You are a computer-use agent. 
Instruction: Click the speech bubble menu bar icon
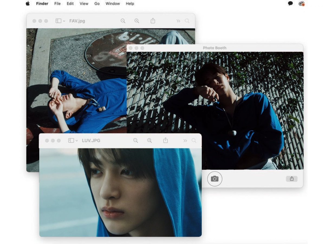[290, 4]
